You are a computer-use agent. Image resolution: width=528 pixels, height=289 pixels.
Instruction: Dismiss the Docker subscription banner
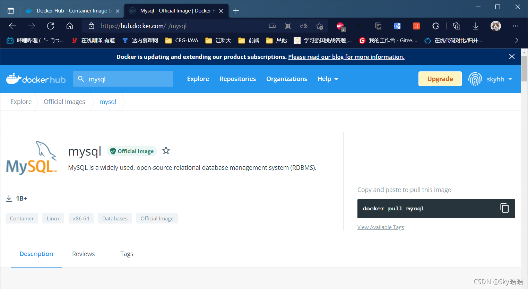512,56
